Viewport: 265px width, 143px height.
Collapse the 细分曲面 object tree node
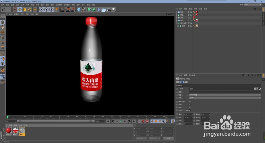coord(177,23)
